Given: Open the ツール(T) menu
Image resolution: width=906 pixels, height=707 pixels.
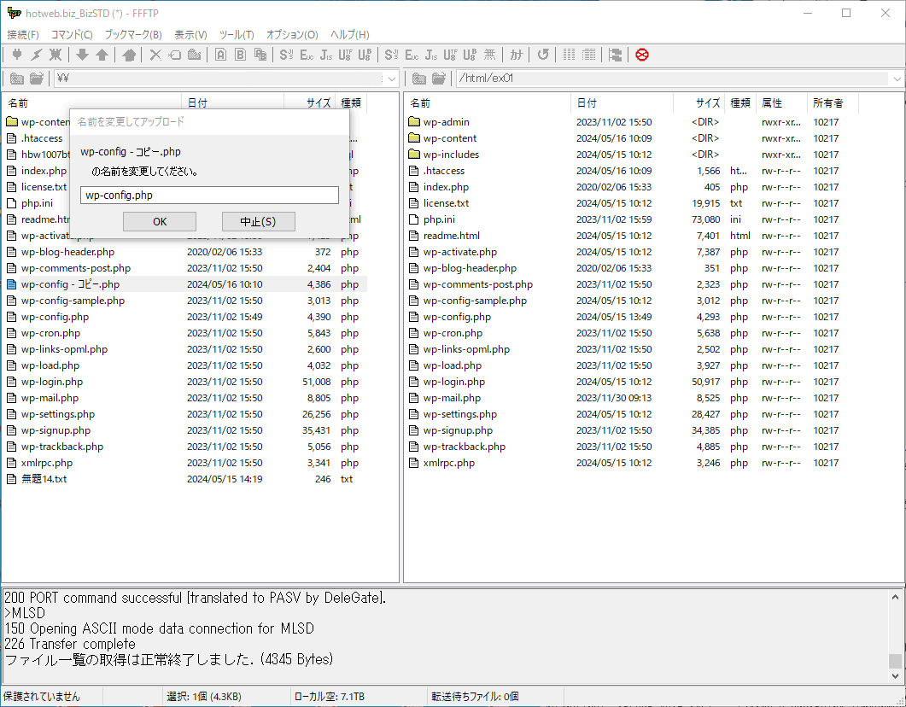Looking at the screenshot, I should pos(237,35).
